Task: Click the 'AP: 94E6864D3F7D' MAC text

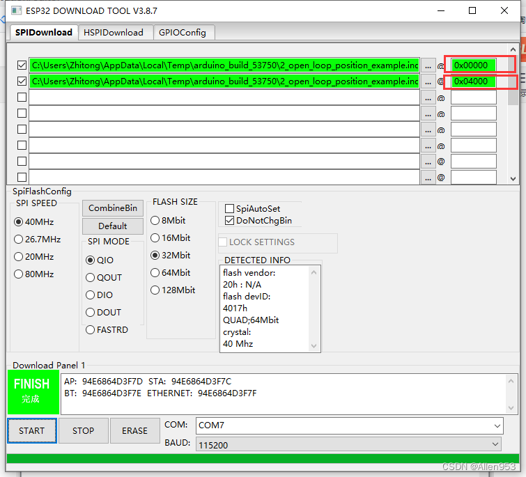Action: (x=103, y=382)
